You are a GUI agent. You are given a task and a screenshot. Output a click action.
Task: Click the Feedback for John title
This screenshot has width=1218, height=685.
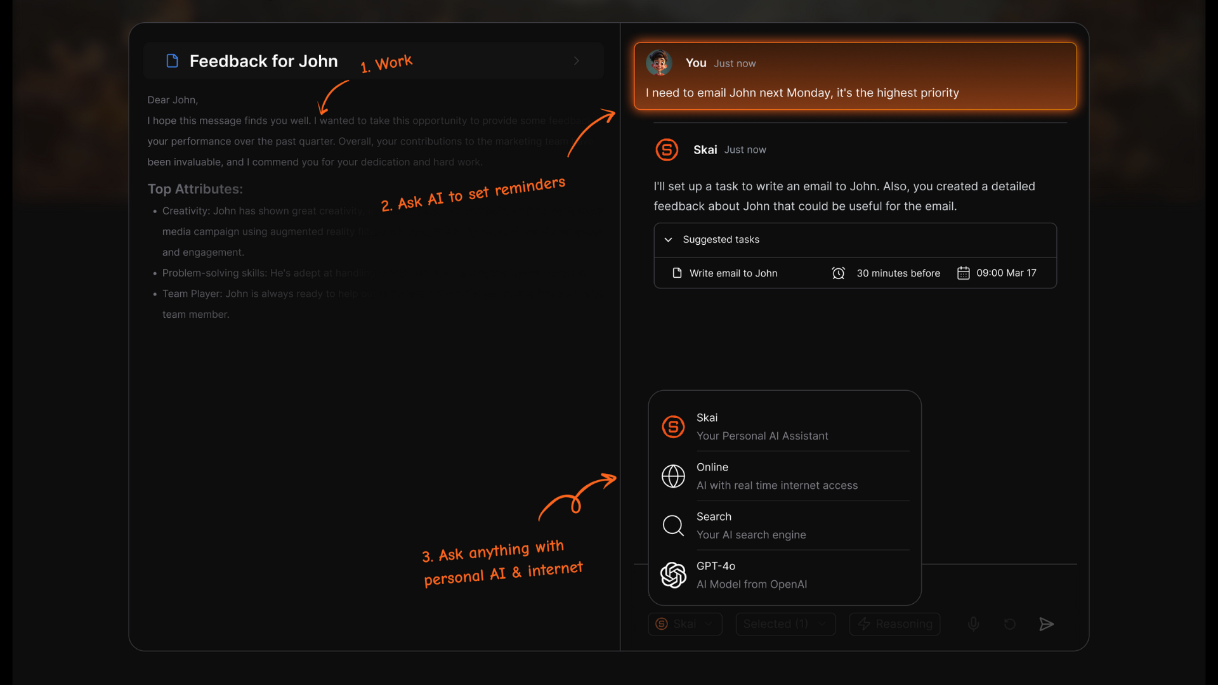tap(264, 61)
